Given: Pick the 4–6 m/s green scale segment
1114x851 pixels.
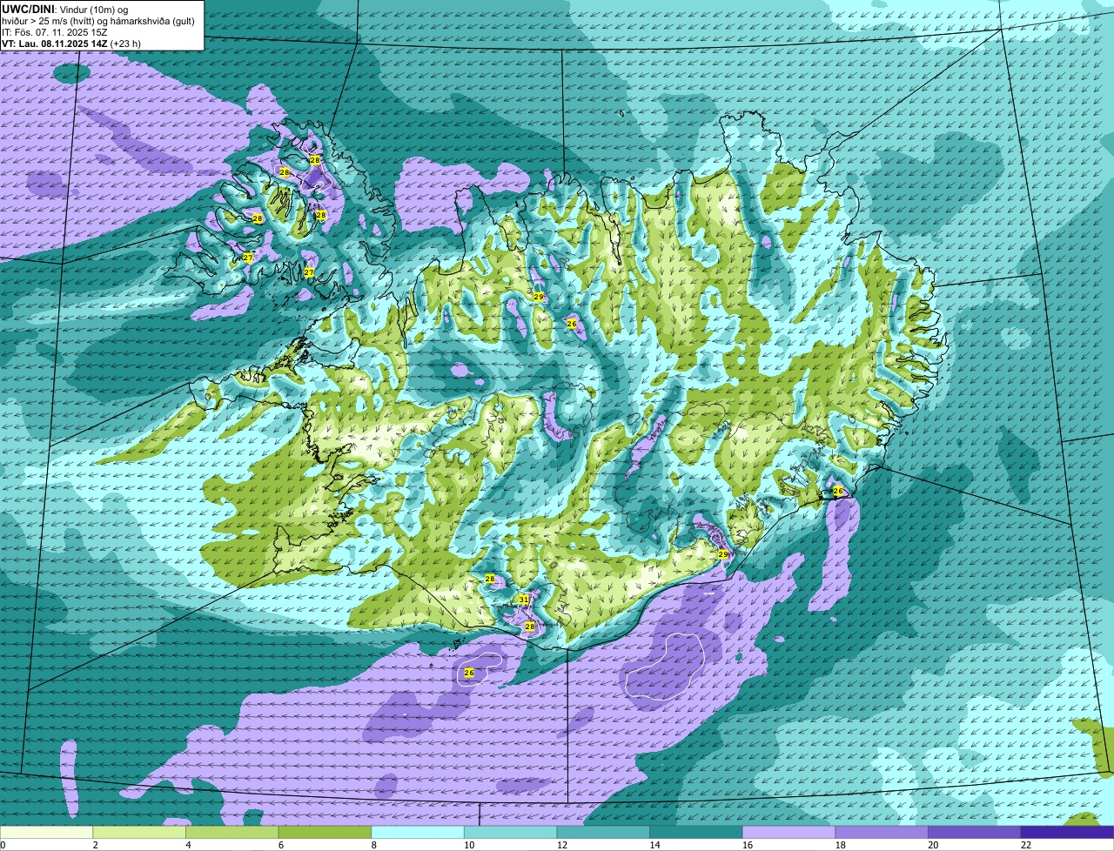Looking at the screenshot, I should (x=232, y=832).
